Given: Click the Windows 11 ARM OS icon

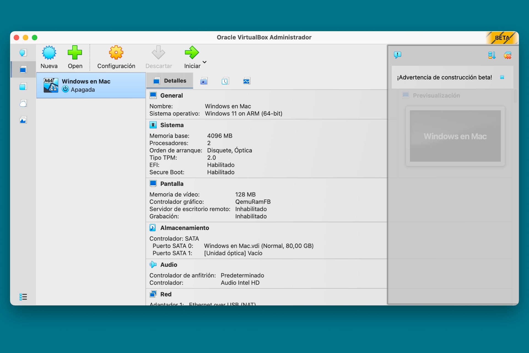Looking at the screenshot, I should coord(51,85).
